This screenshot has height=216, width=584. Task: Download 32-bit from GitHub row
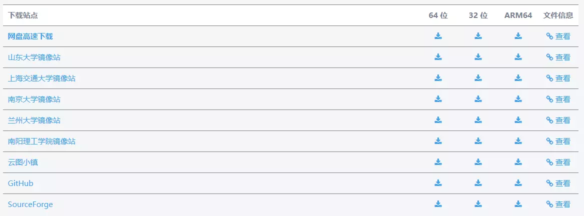[478, 183]
